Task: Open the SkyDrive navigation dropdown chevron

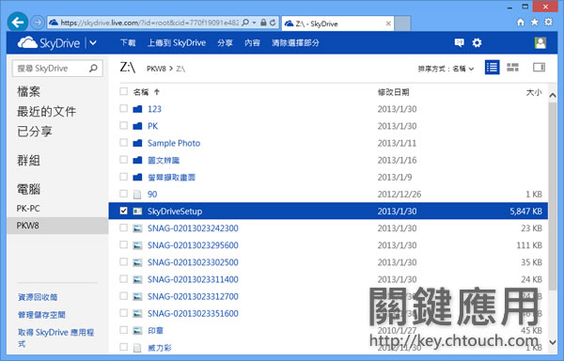Action: [93, 43]
